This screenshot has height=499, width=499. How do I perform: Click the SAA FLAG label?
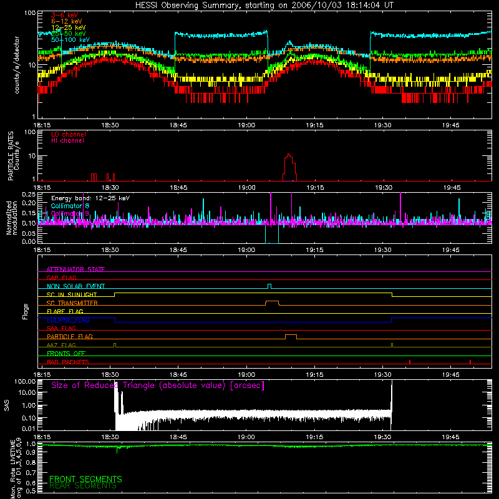61,328
